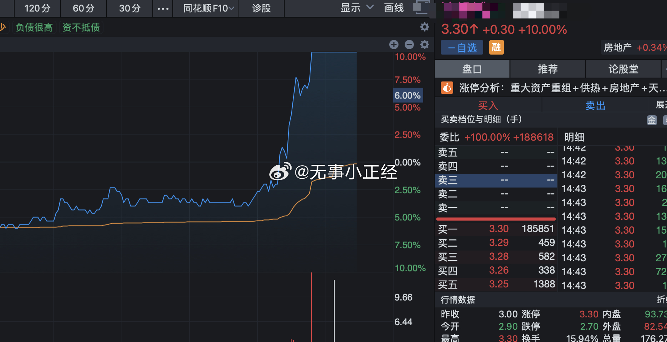This screenshot has width=667, height=342.
Task: Click white volume bar in volume chart
Action: (334, 311)
